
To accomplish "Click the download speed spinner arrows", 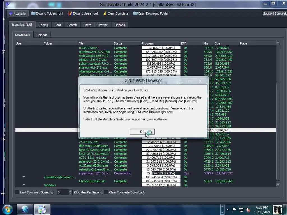I will tap(70, 192).
